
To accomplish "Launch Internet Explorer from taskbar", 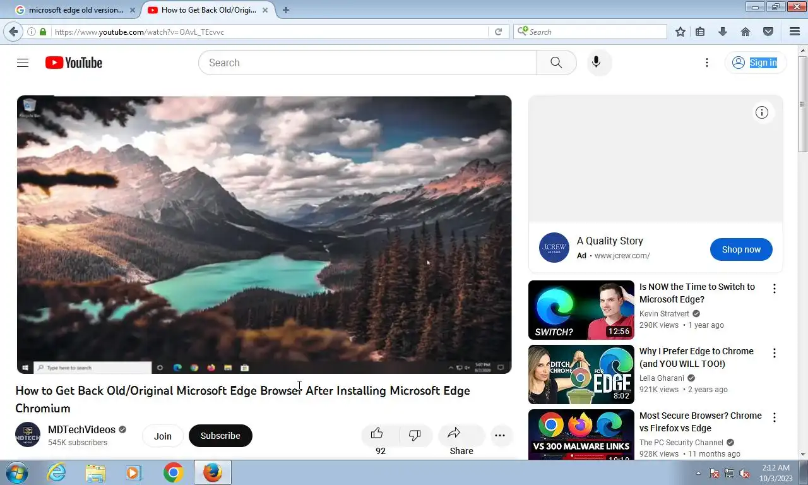I will 56,473.
